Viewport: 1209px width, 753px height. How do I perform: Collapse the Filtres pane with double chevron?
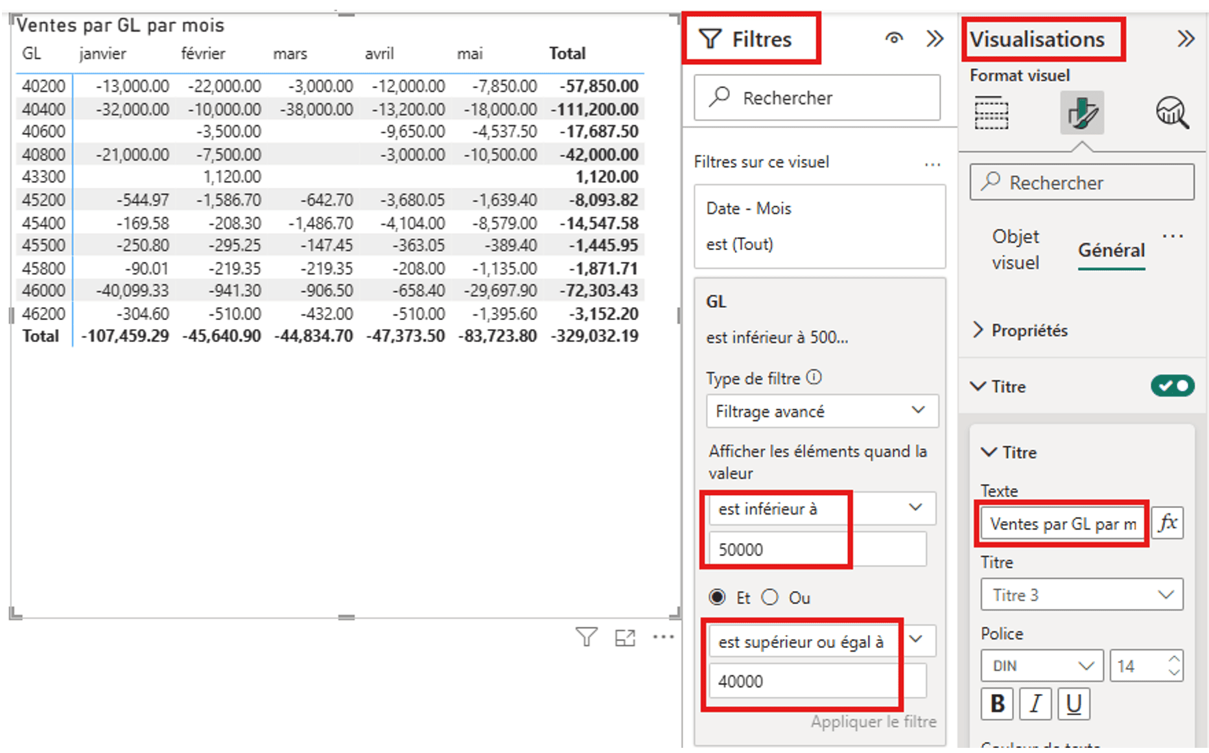[934, 39]
